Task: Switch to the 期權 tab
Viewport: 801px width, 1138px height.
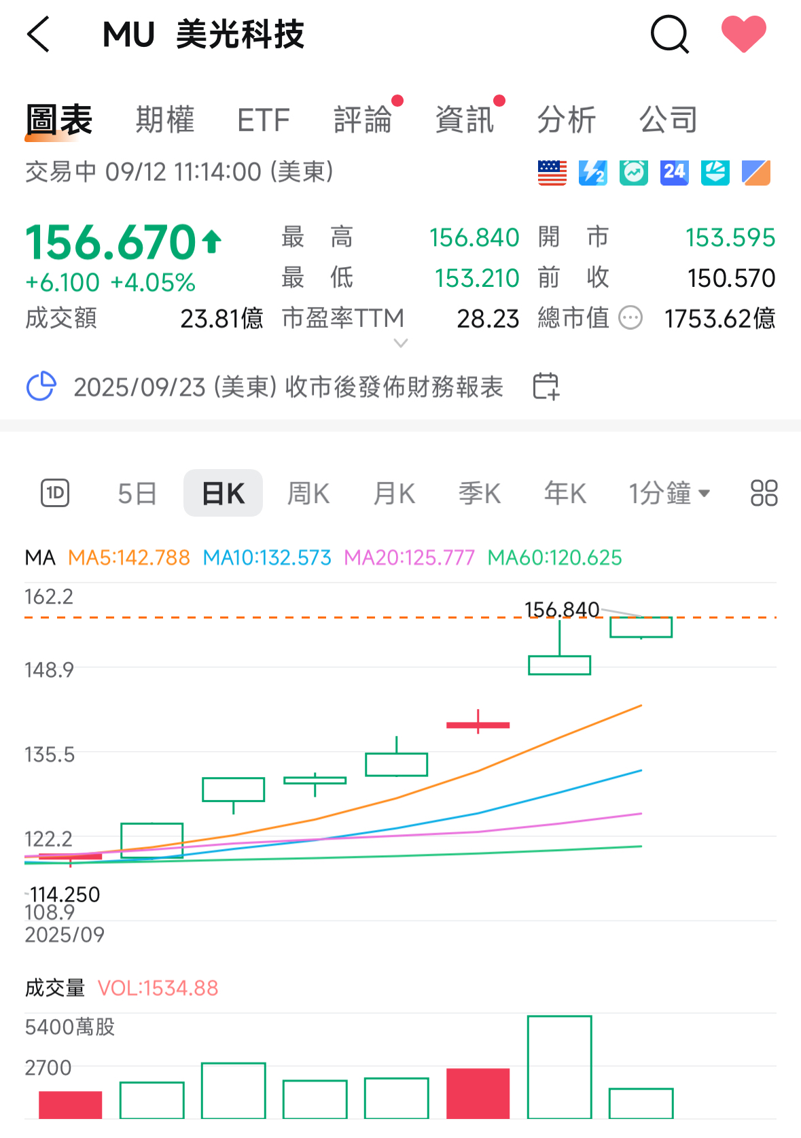Action: pos(165,120)
